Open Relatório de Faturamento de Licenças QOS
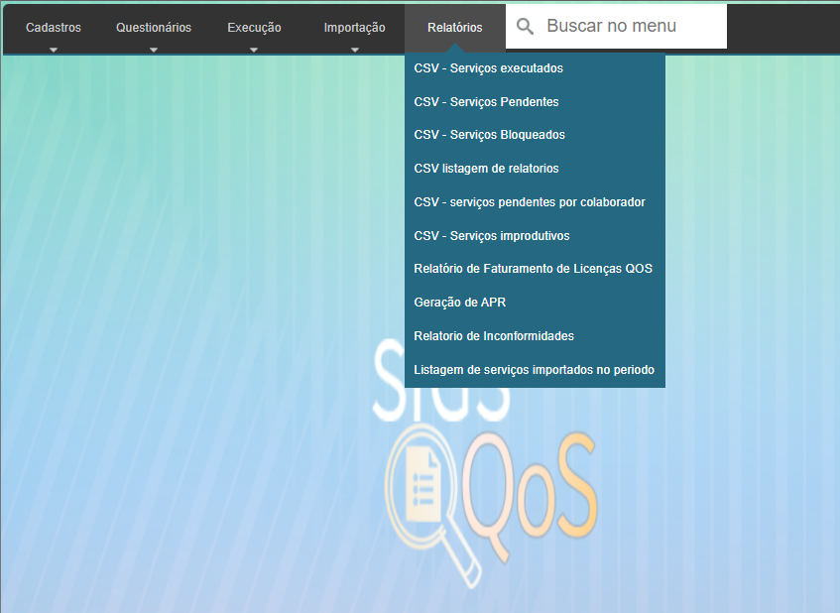This screenshot has width=840, height=613. coord(533,269)
